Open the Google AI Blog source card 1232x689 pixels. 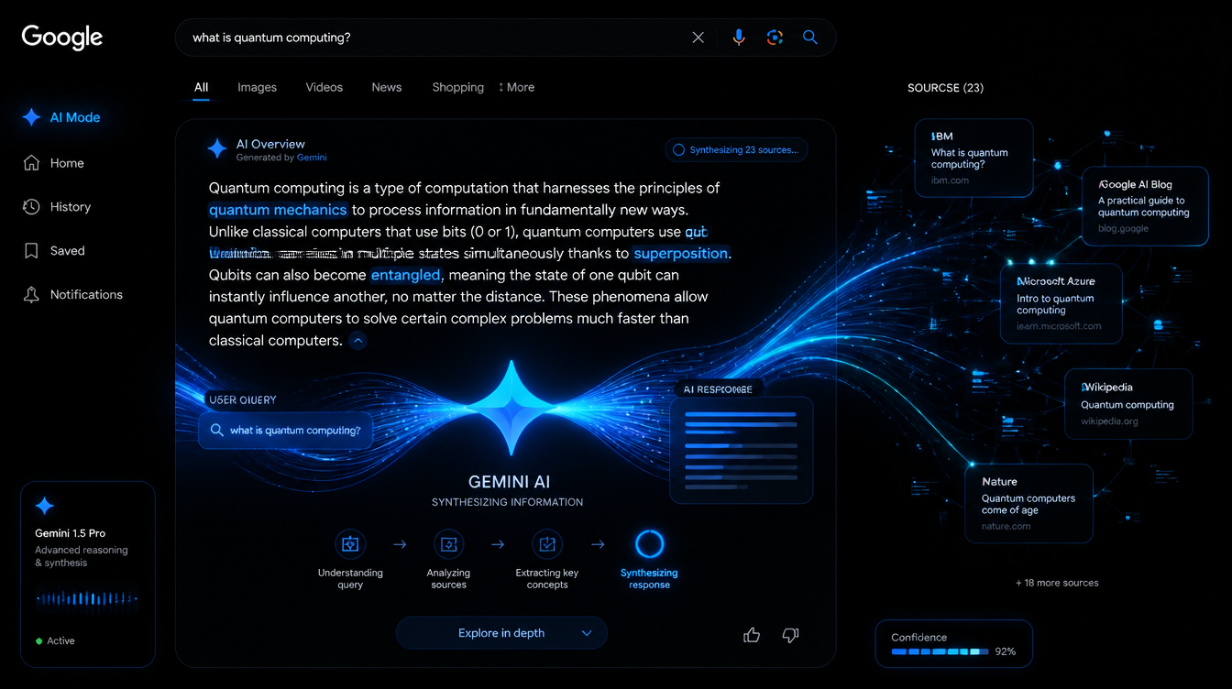pos(1144,206)
